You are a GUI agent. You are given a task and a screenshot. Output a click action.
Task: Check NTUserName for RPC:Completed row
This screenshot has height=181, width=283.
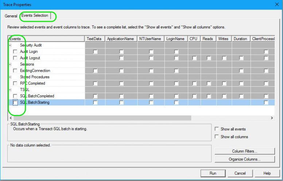[x=151, y=83]
